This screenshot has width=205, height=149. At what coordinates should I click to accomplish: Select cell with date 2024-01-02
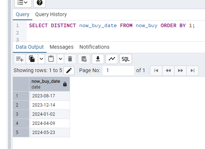[50, 114]
